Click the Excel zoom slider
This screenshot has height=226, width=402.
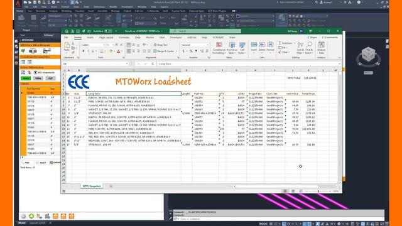tap(318, 191)
